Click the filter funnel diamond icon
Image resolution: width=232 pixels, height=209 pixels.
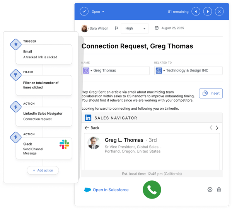(16, 75)
